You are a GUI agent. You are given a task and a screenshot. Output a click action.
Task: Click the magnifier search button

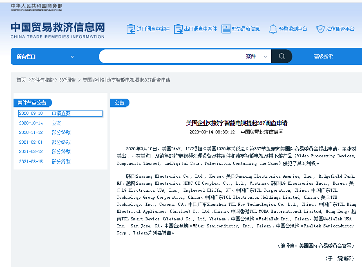point(282,56)
